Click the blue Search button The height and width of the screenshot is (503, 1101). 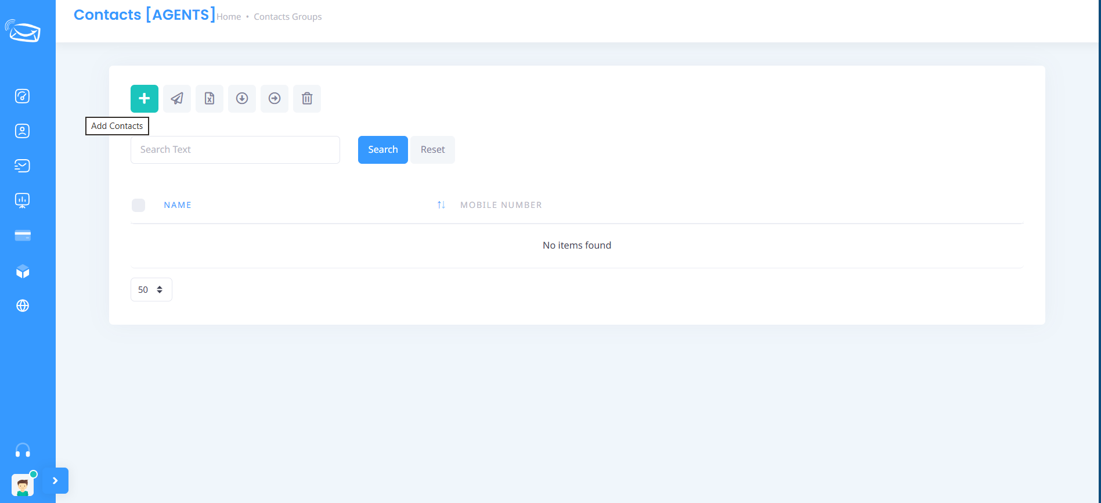pyautogui.click(x=383, y=150)
